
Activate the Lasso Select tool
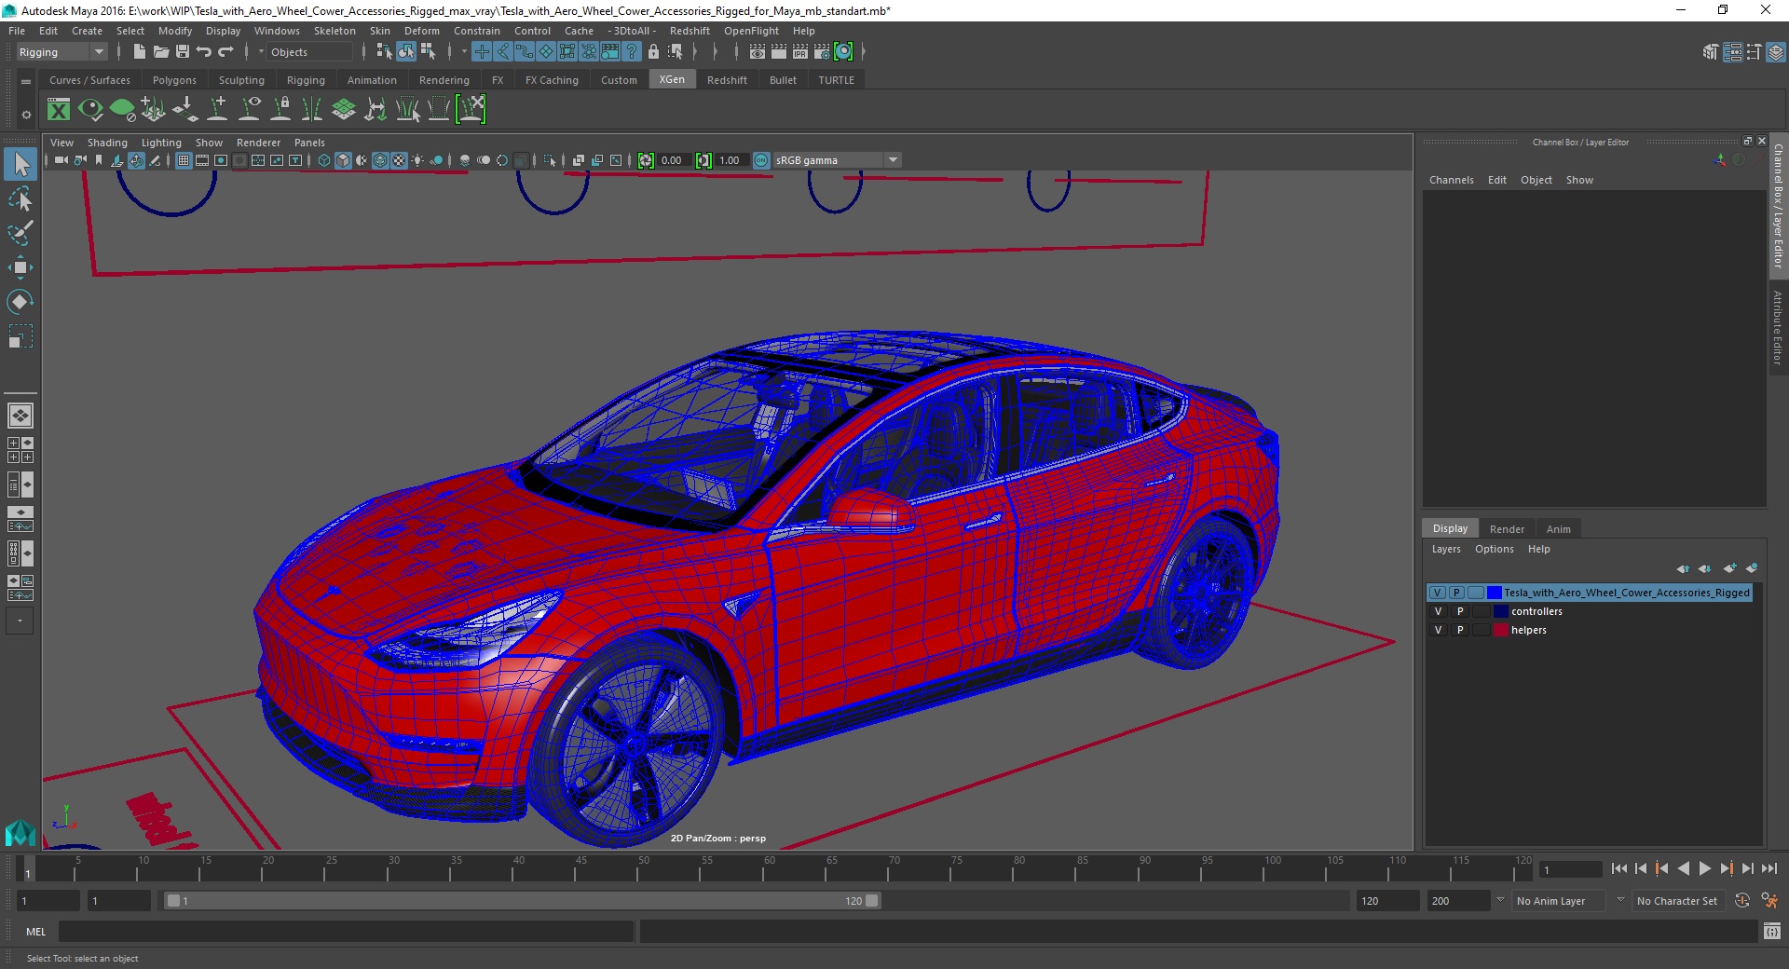[20, 198]
